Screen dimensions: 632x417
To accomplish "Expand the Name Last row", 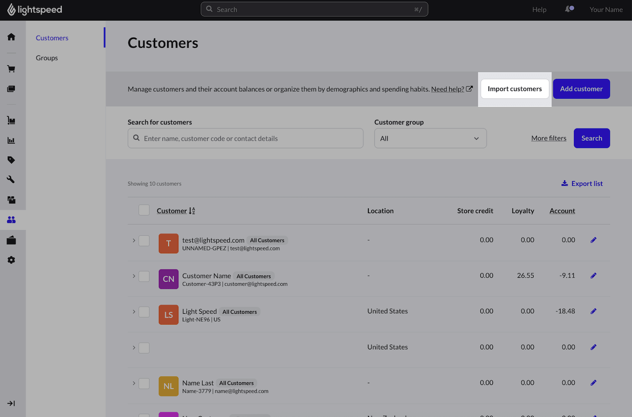I will click(x=134, y=383).
